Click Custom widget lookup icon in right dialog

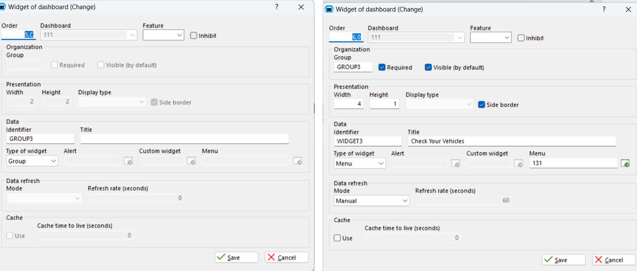click(519, 164)
